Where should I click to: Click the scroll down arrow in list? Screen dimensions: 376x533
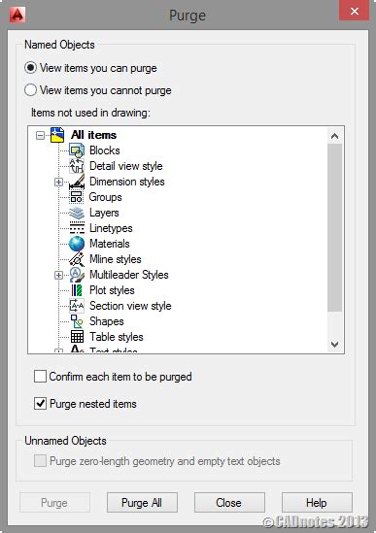click(334, 345)
